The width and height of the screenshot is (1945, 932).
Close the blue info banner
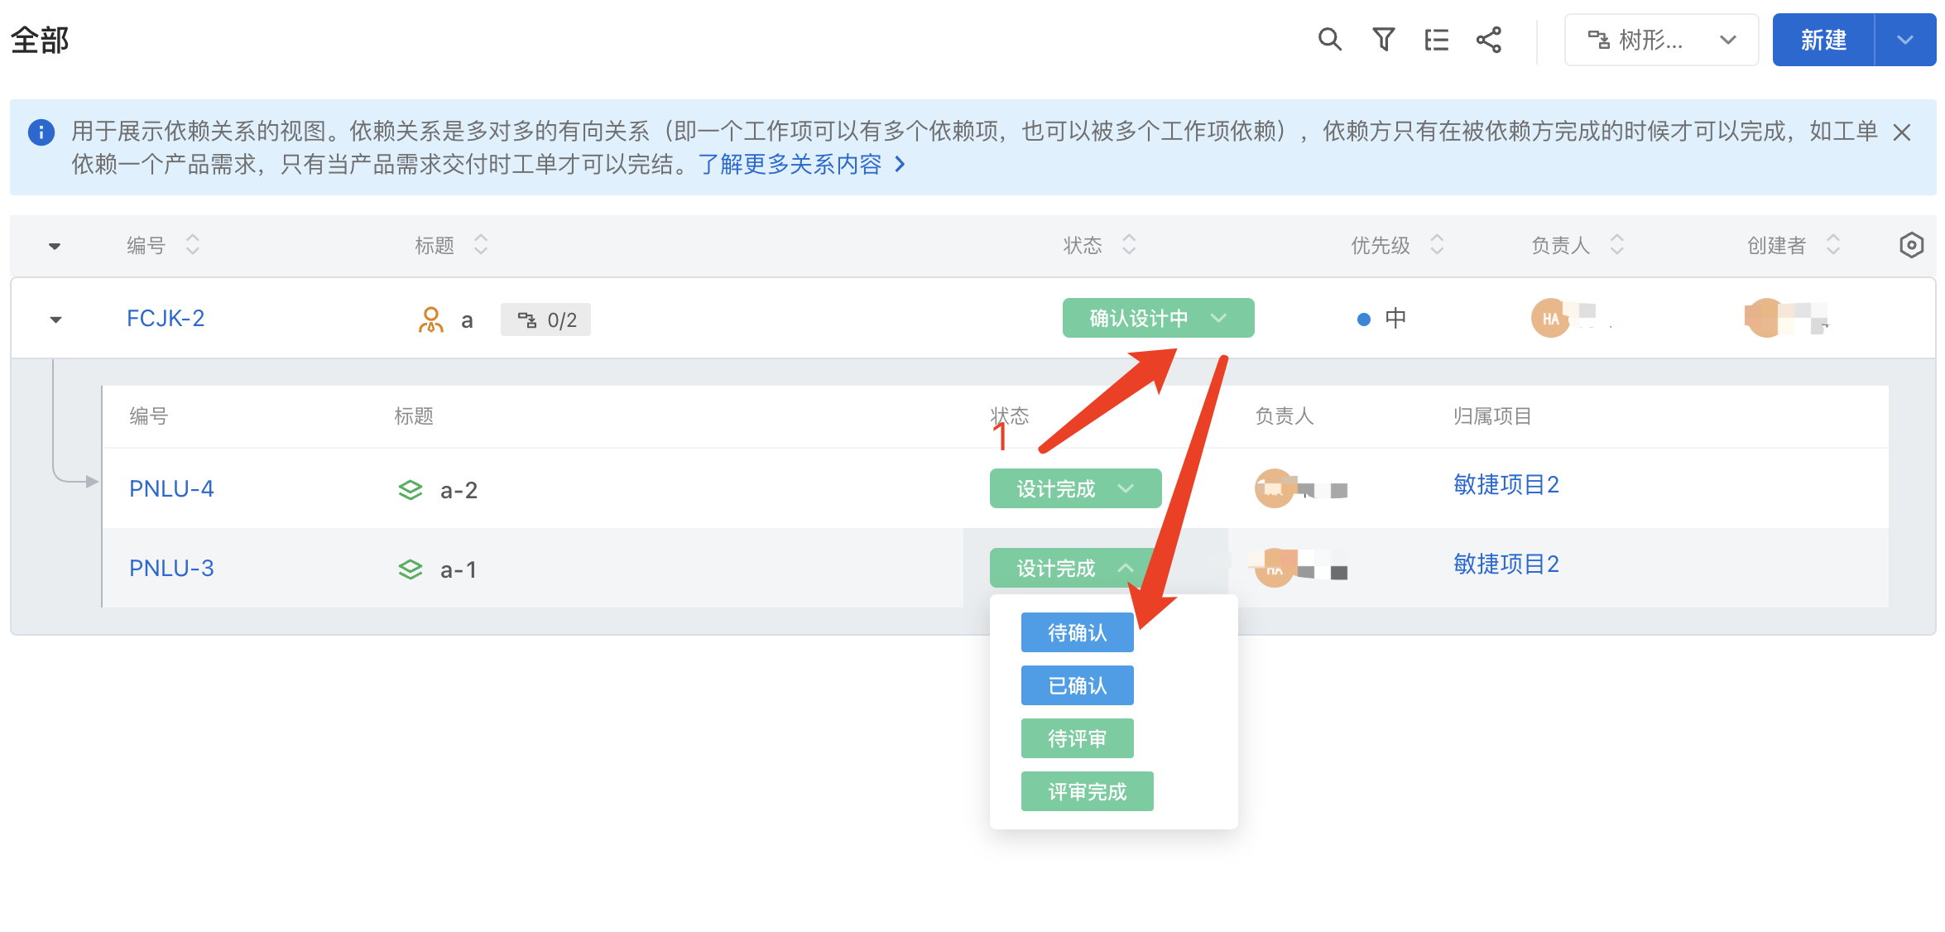tap(1902, 132)
